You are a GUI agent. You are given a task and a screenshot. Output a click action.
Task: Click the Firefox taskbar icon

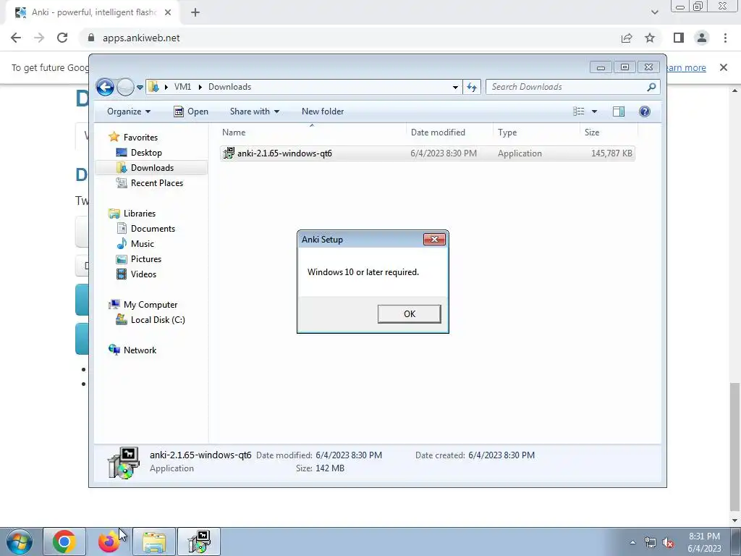point(109,542)
